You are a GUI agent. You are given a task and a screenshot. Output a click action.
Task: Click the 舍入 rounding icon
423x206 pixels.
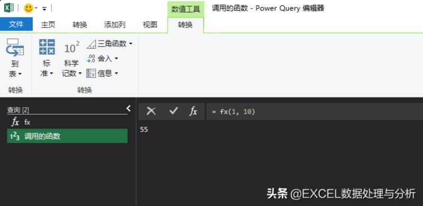coord(91,59)
